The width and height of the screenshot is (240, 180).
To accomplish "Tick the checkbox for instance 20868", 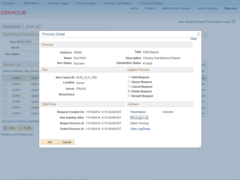I will [x=6, y=78].
